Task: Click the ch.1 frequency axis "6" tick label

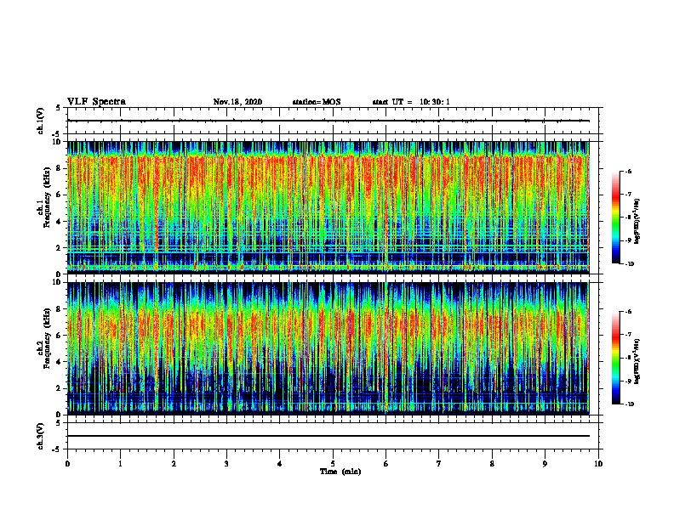Action: (59, 195)
